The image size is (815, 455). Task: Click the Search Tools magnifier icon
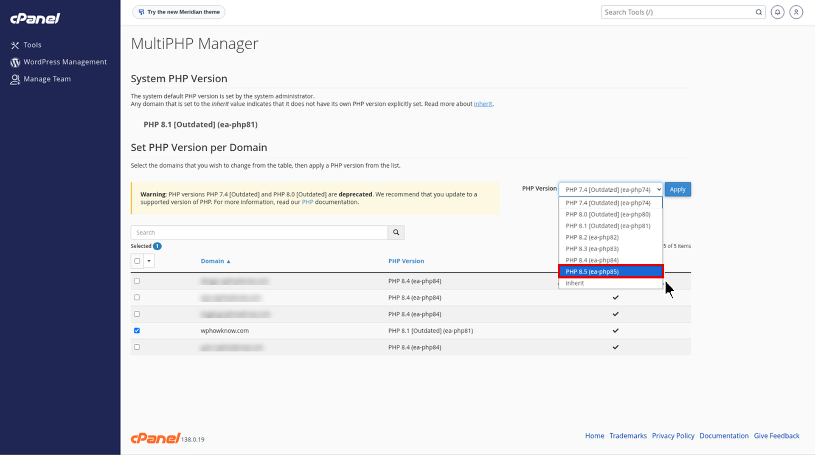[759, 12]
